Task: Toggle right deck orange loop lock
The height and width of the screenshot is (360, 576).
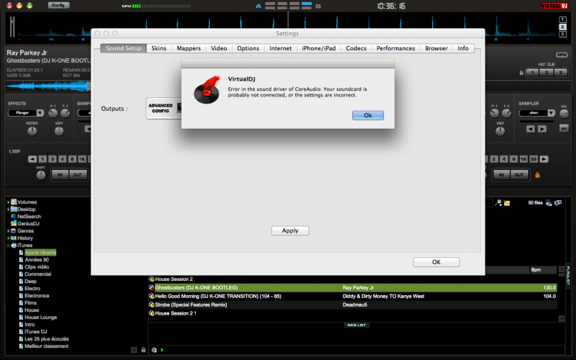Action: tap(537, 175)
